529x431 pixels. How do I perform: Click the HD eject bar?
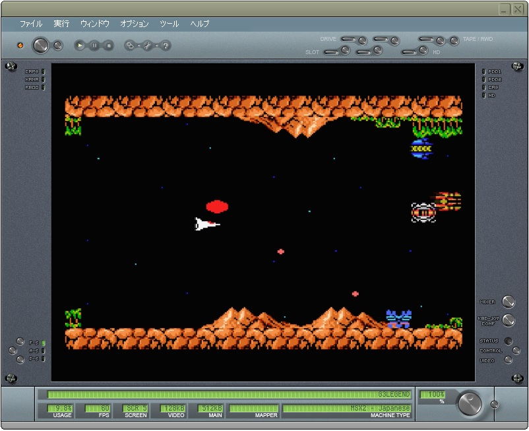(409, 52)
